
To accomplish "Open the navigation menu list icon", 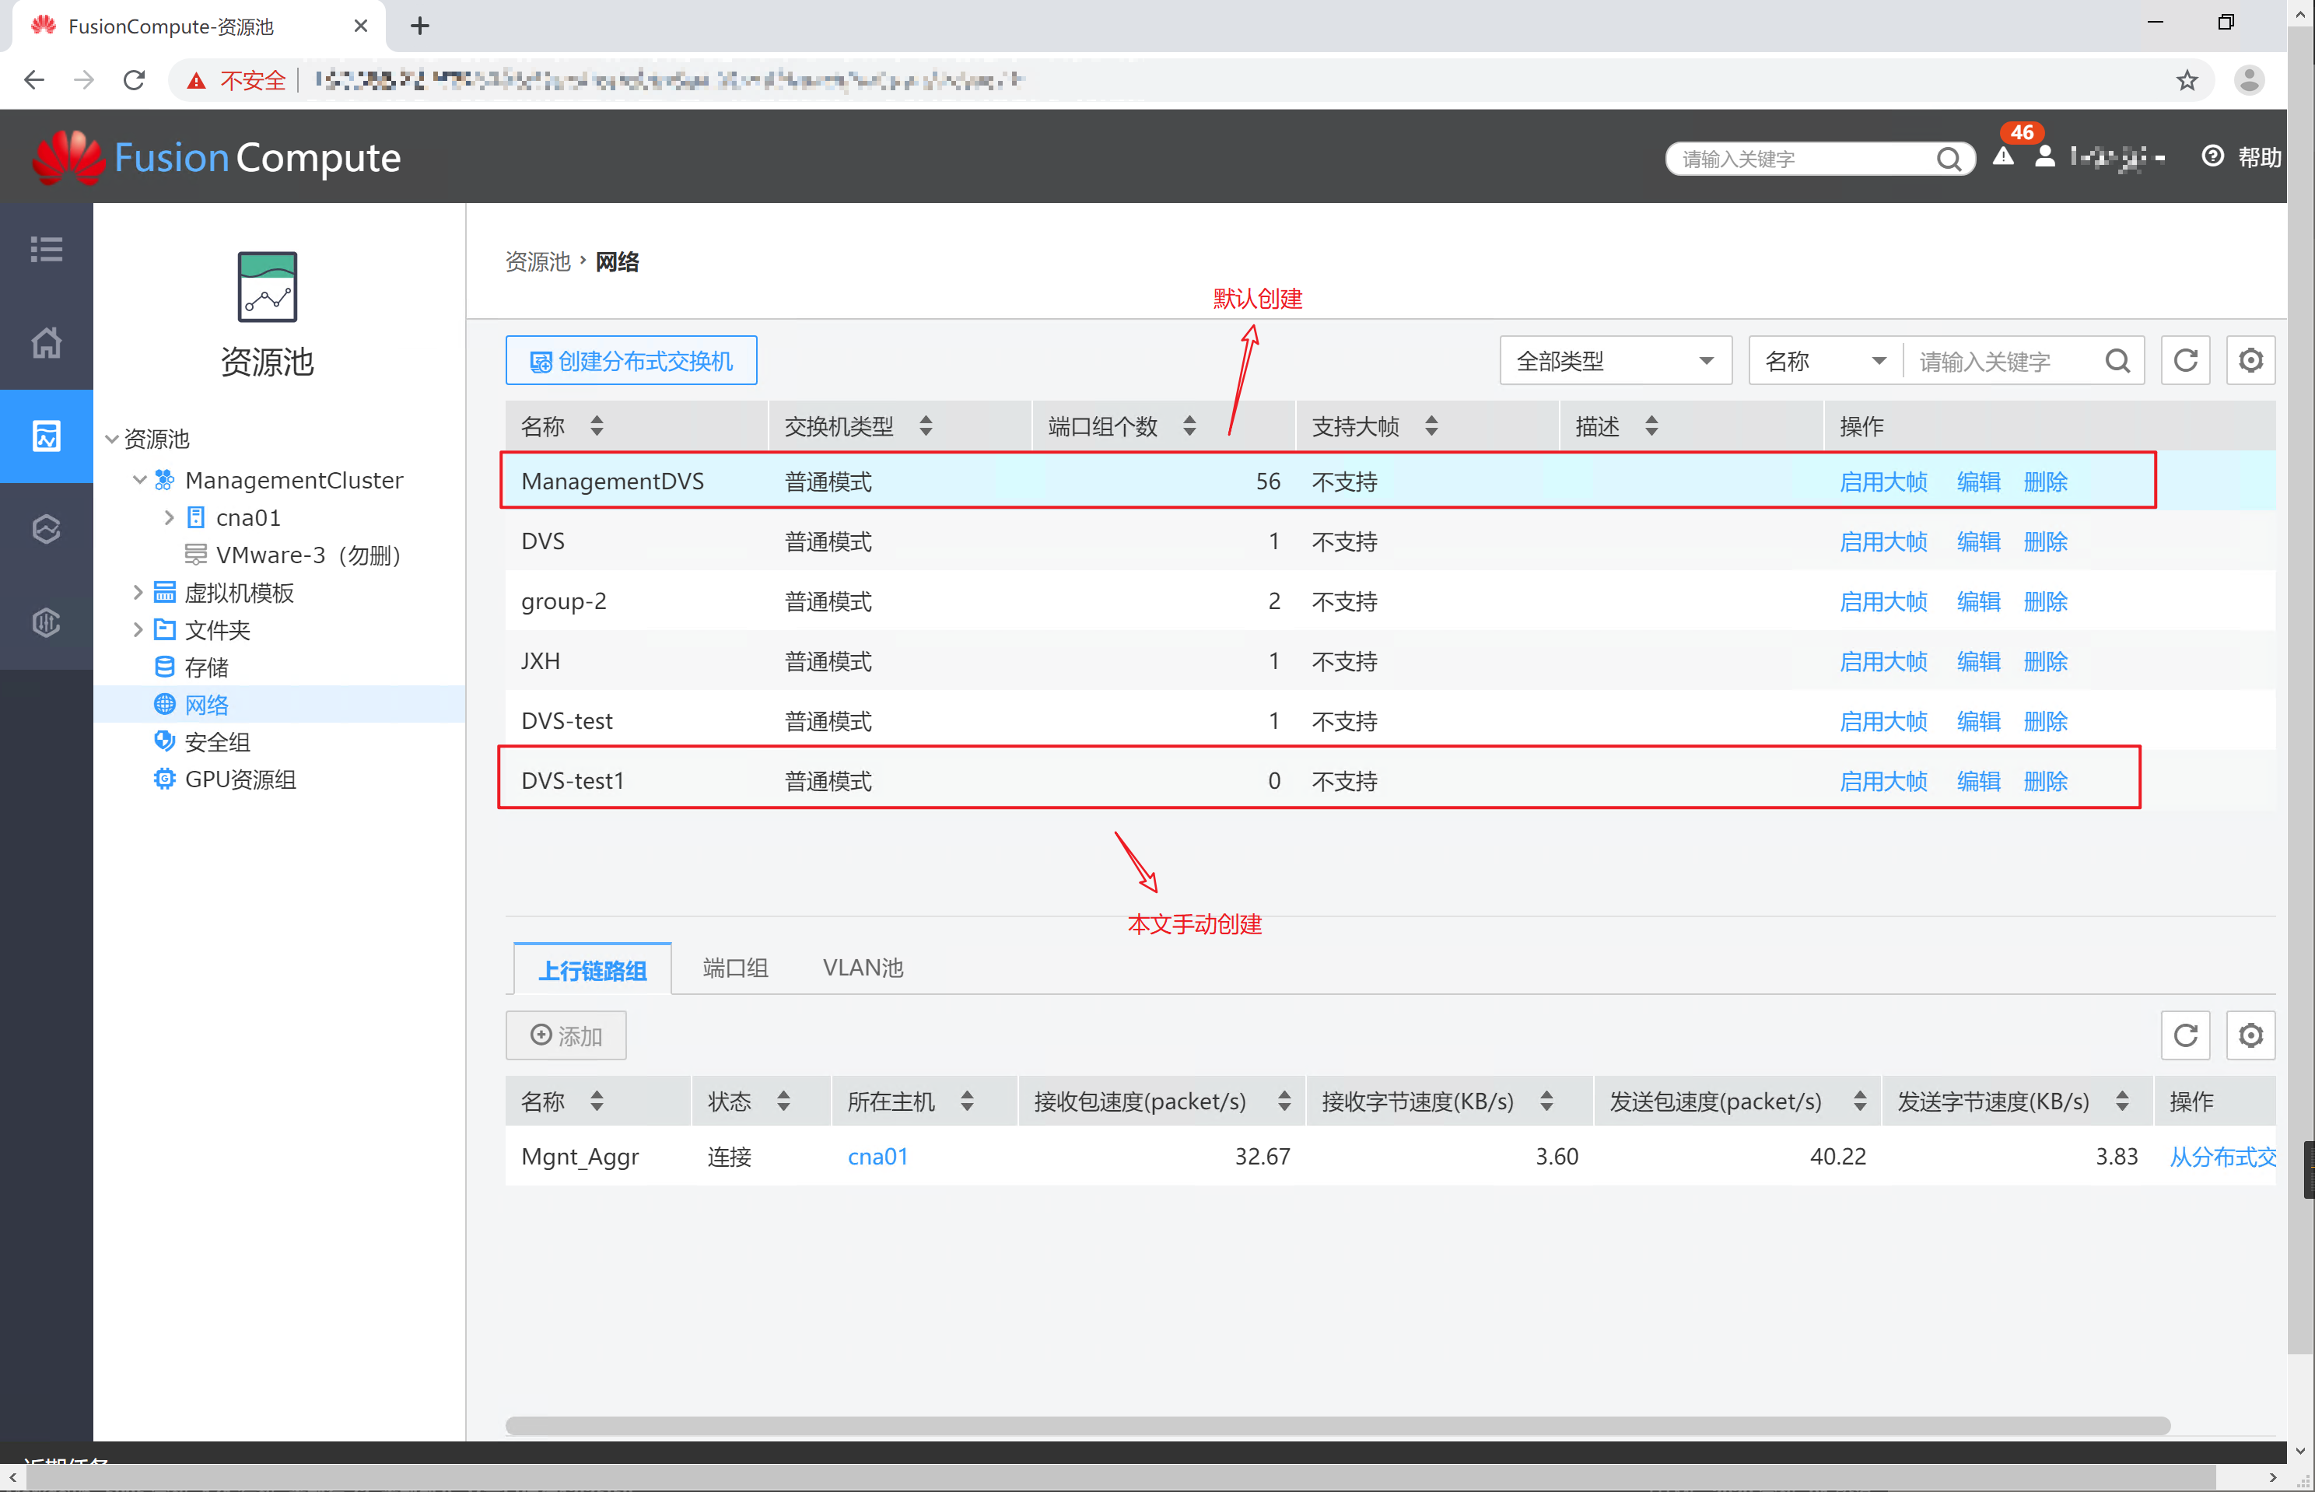I will [46, 249].
